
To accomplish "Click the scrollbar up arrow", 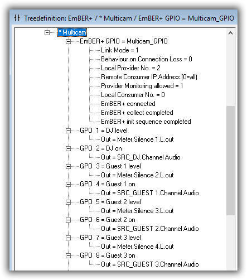I will (230, 33).
